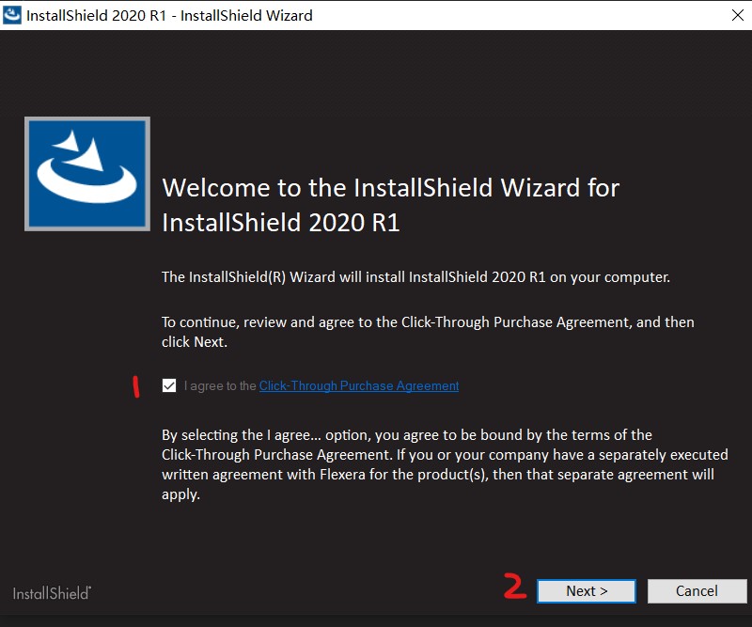Click the "By selecting the I agree... option" paragraph
This screenshot has height=627, width=752.
pyautogui.click(x=445, y=464)
